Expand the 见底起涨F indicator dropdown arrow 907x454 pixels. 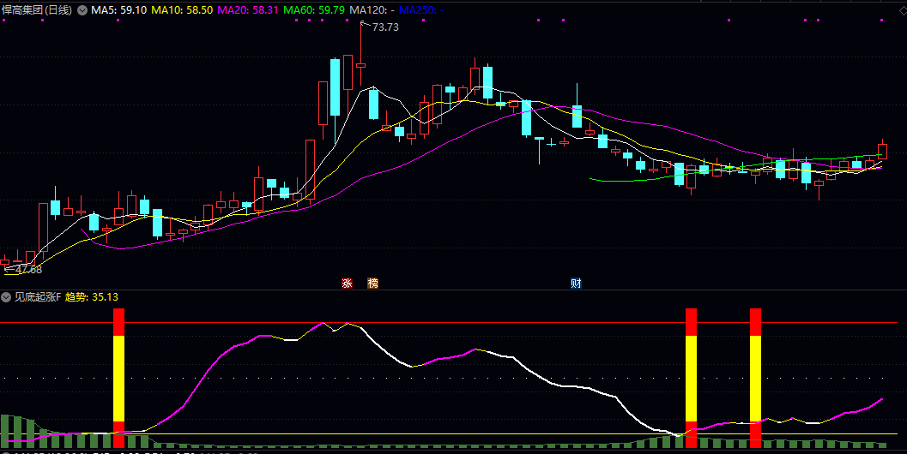[6, 297]
